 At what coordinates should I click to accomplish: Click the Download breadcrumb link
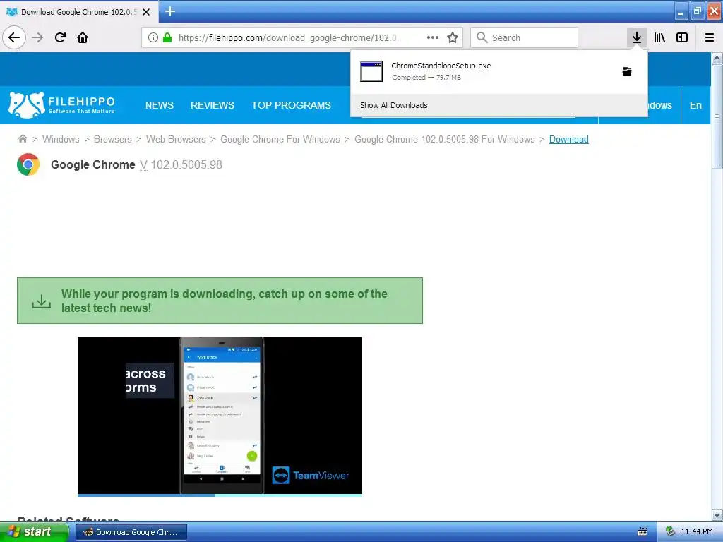click(x=568, y=139)
